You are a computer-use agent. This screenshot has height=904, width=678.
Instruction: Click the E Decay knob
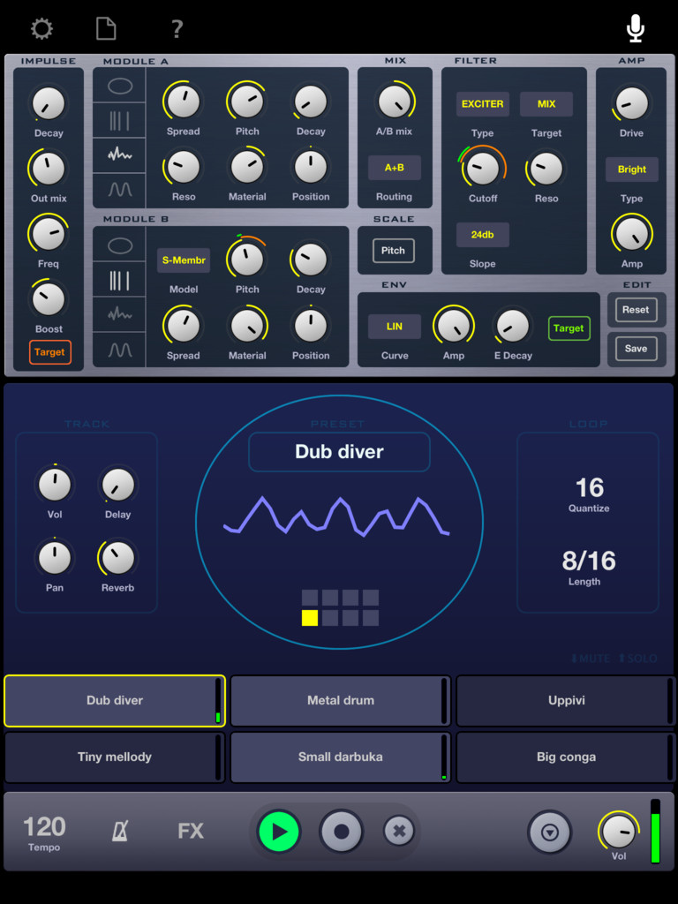[513, 326]
